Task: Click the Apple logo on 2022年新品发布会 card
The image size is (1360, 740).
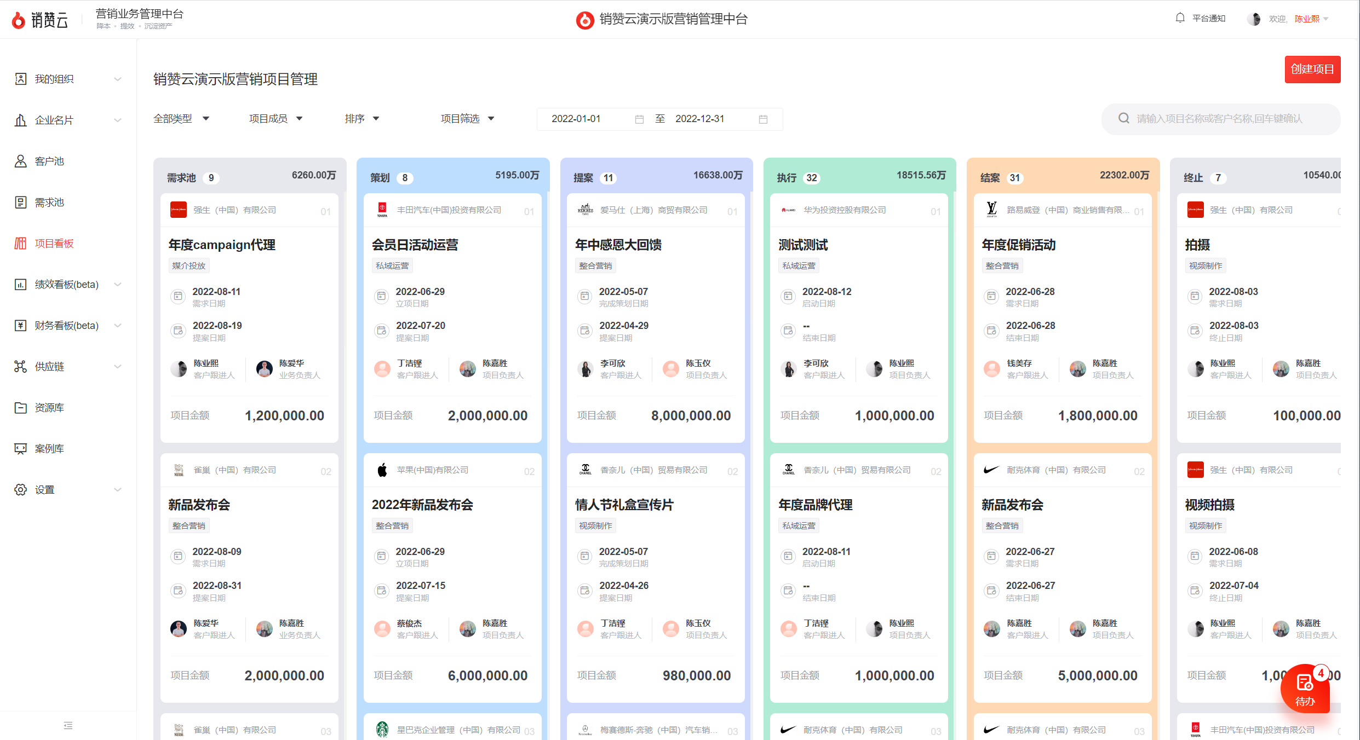Action: (x=382, y=470)
